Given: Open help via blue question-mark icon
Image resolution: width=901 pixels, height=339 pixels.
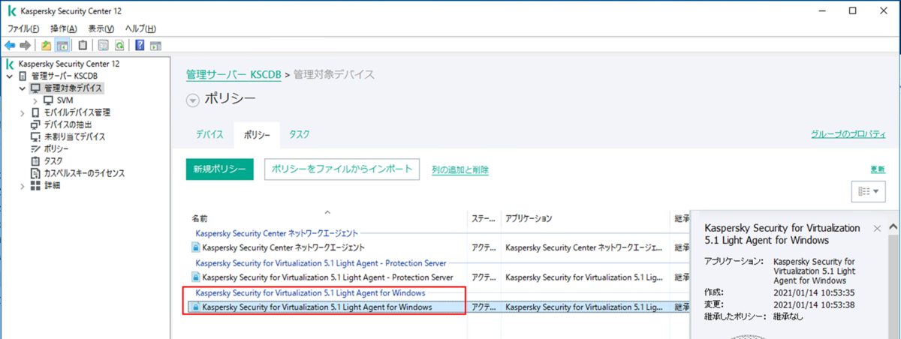Looking at the screenshot, I should [140, 45].
